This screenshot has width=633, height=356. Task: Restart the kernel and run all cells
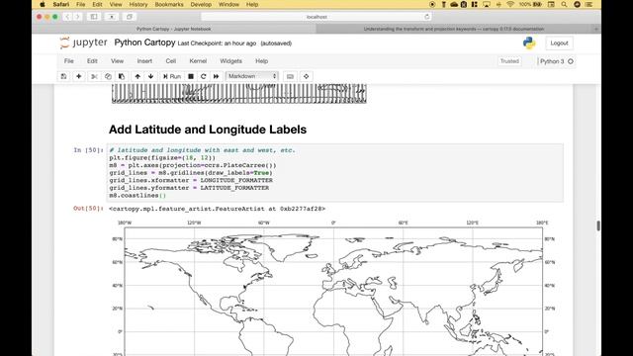coord(217,76)
